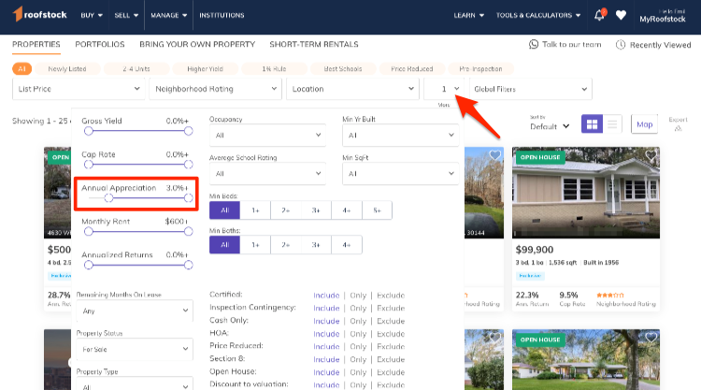This screenshot has width=701, height=390.
Task: Select the PORTFOLIOS tab
Action: [x=100, y=44]
